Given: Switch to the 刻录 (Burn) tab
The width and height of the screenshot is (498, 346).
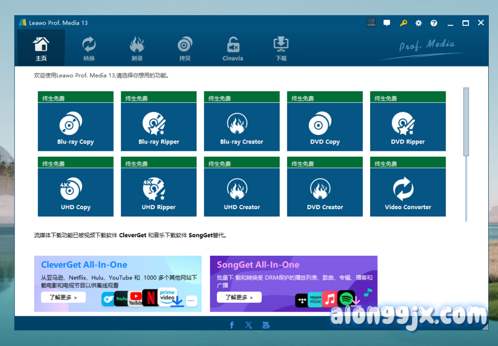Looking at the screenshot, I should [x=137, y=49].
